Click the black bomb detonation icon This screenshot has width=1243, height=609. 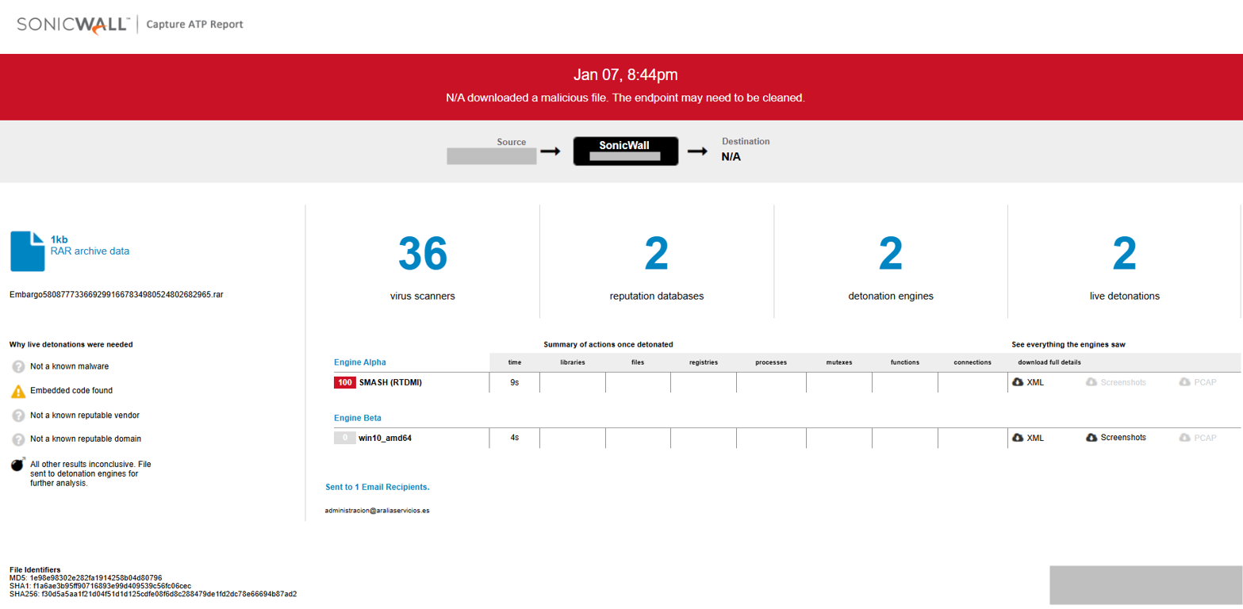18,464
